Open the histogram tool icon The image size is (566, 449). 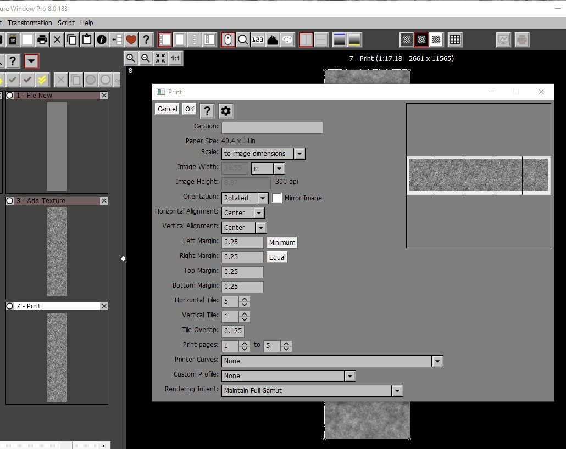(x=273, y=40)
